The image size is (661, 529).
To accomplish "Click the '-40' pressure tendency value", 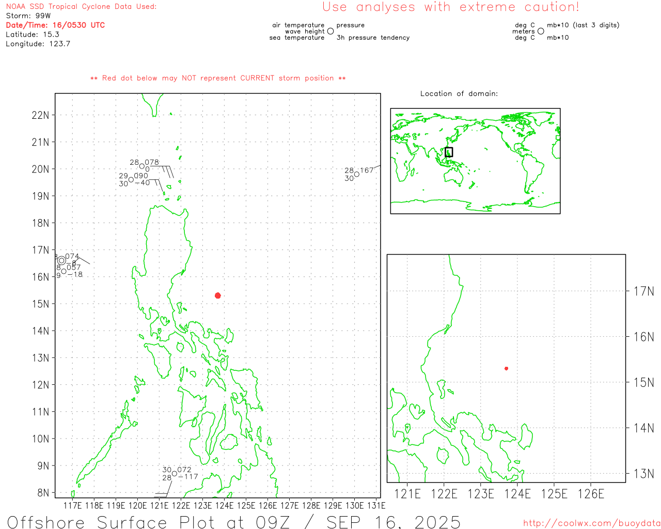I will (x=142, y=183).
